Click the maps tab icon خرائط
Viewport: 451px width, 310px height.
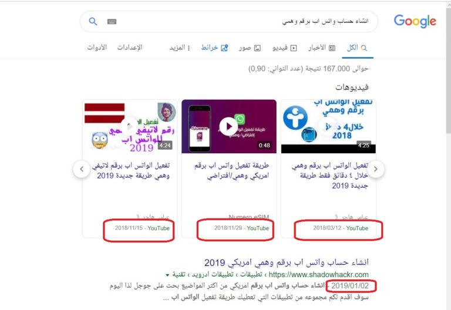(x=224, y=48)
